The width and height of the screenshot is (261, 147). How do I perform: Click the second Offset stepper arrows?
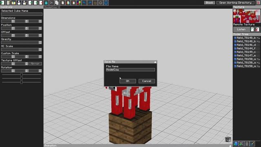(x=27, y=36)
